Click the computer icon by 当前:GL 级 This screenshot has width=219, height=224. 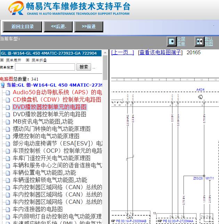pos(3,85)
